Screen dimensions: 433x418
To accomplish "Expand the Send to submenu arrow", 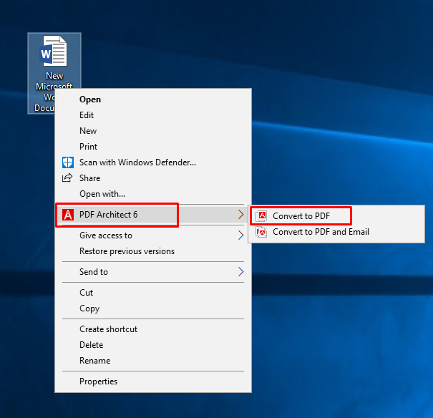I will (x=240, y=272).
